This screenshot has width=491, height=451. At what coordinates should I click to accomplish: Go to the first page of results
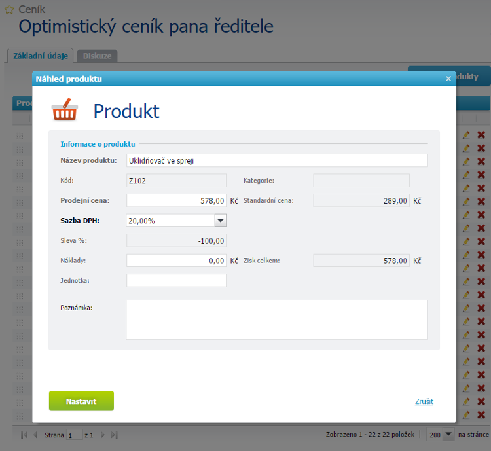coord(24,435)
